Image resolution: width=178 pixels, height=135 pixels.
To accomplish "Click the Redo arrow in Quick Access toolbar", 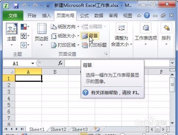I will 36,5.
